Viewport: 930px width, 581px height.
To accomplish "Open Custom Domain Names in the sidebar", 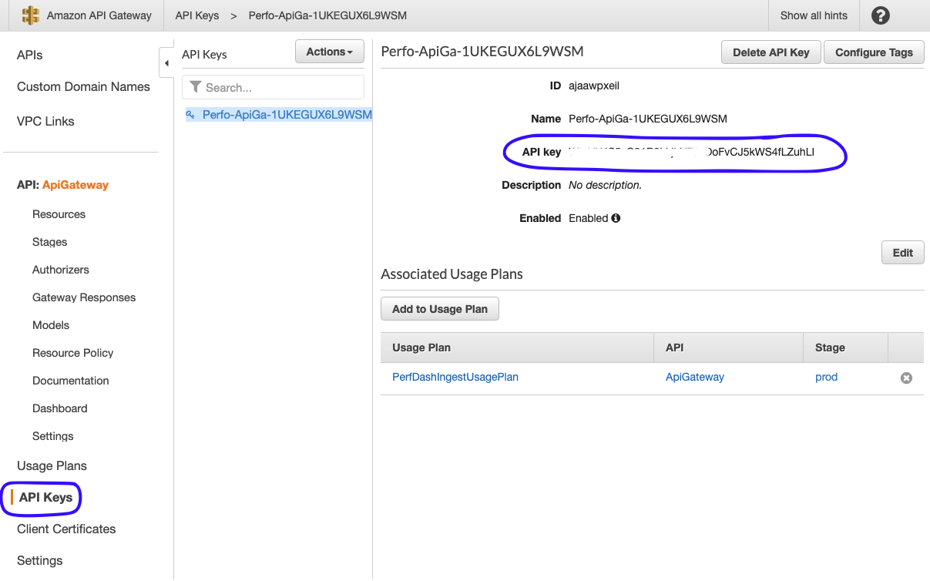I will tap(83, 87).
